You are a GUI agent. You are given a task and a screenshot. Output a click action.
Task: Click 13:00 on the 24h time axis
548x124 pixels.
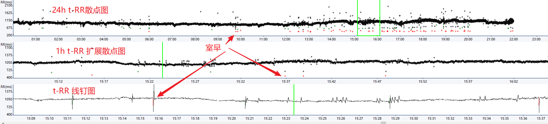pos(309,39)
